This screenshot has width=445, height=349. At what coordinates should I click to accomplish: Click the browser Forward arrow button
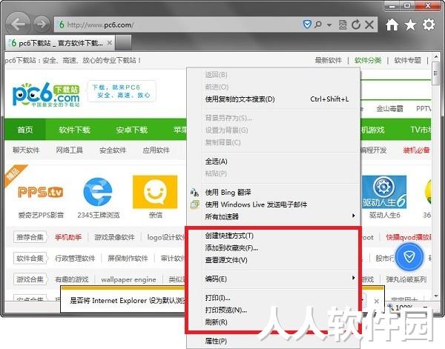point(42,24)
